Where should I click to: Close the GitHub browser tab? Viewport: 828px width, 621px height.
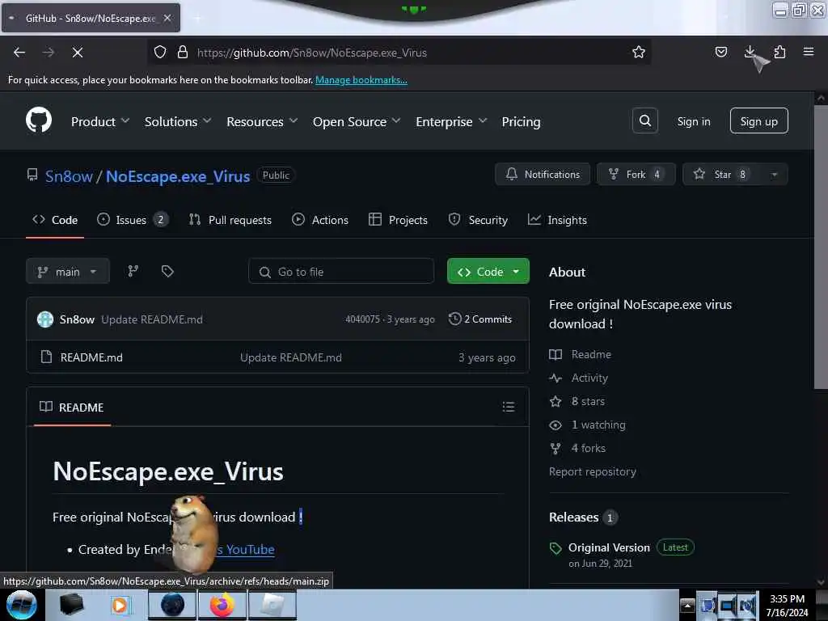pyautogui.click(x=167, y=18)
